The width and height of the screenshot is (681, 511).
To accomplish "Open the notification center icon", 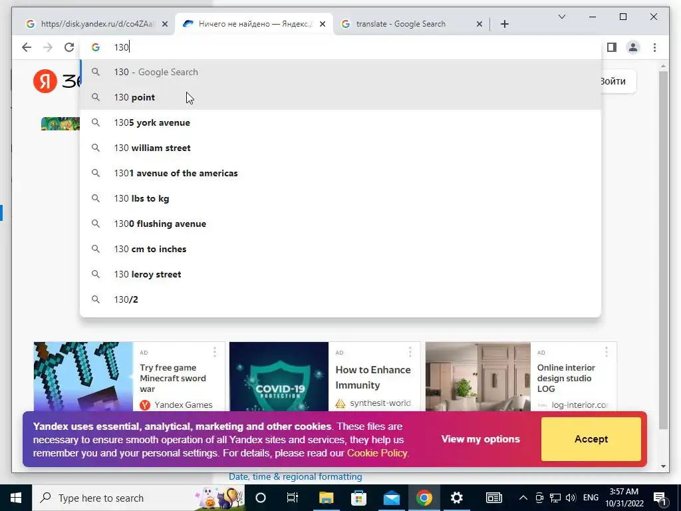I will [660, 498].
